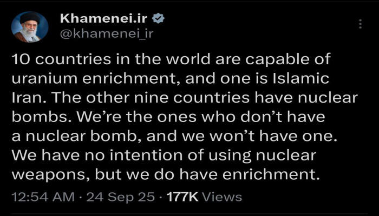Screen dimensions: 379x216
Task: Click the 24 Sep 25 date
Action: [x=120, y=197]
